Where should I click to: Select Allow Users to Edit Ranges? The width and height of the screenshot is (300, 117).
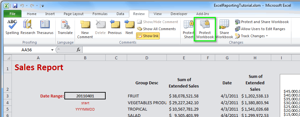pyautogui.click(x=260, y=29)
